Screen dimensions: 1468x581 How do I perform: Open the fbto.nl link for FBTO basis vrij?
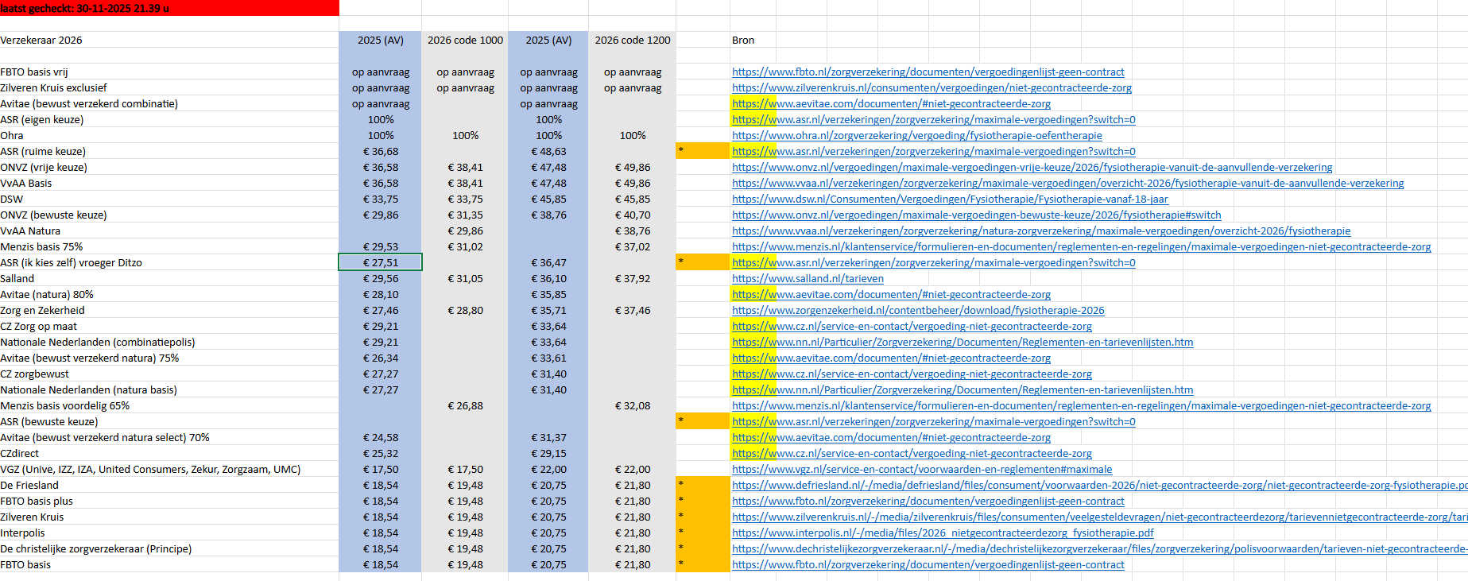(928, 72)
